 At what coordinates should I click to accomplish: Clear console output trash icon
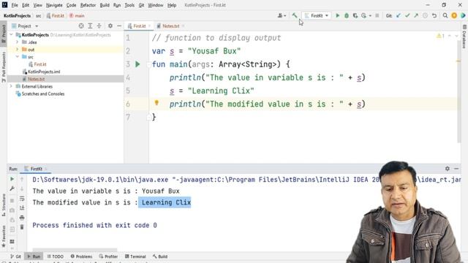point(22,227)
